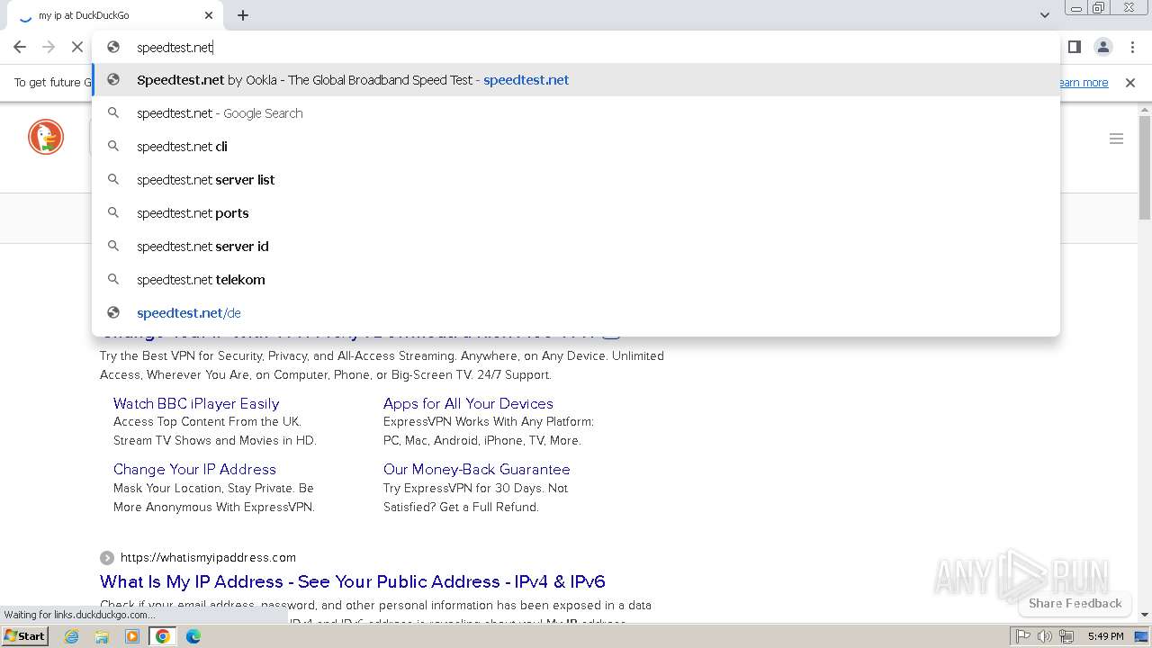Open the Chrome profile avatar menu

pos(1102,47)
